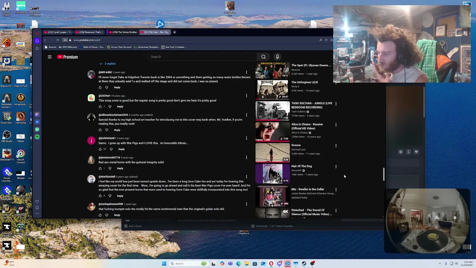Image resolution: width=476 pixels, height=268 pixels.
Task: Open options menu for @MR-In8bl's comment
Action: 246,72
